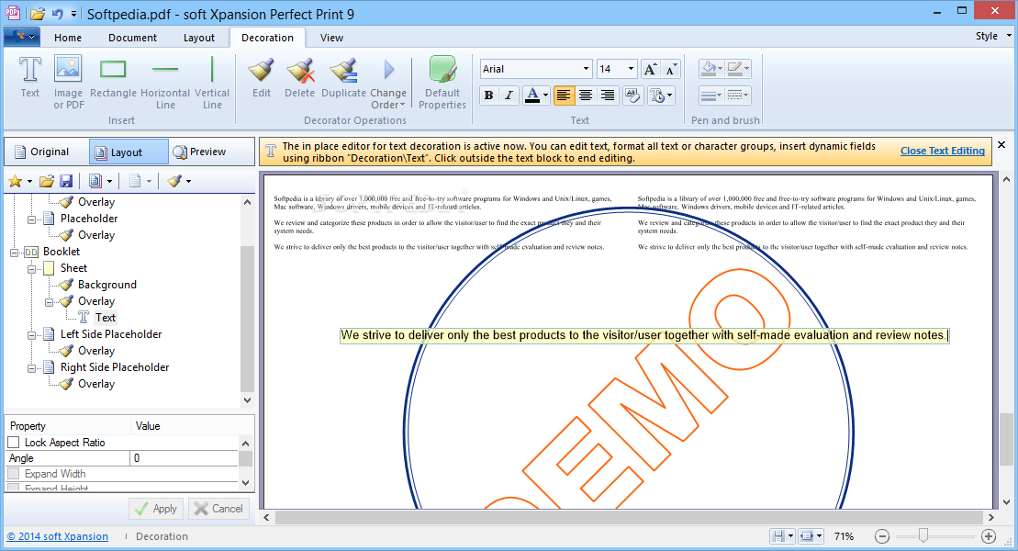This screenshot has width=1018, height=551.
Task: Click the layout pages icon in panel toolbar
Action: click(x=95, y=181)
